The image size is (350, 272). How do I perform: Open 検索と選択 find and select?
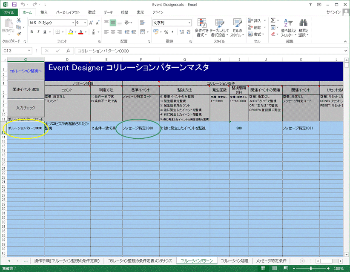(303, 28)
